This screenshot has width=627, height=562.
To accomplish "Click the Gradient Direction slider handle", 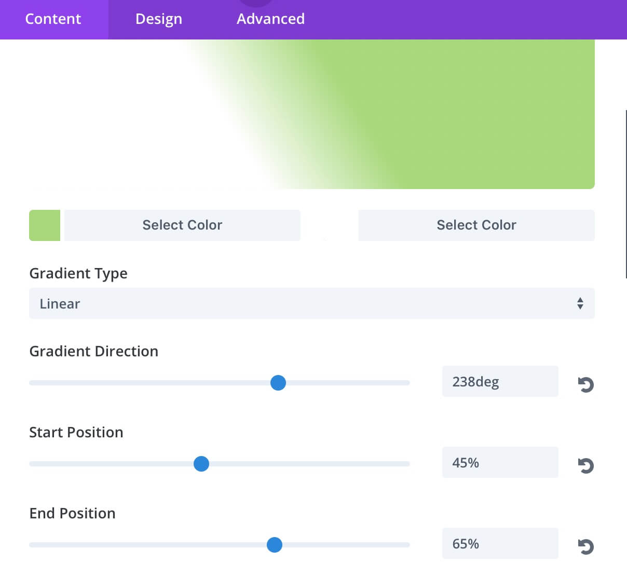I will 278,383.
